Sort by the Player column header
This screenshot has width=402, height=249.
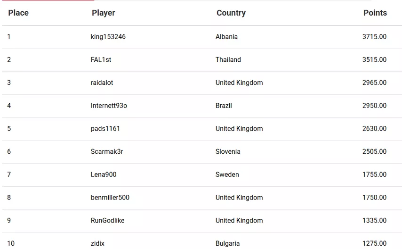coord(104,13)
